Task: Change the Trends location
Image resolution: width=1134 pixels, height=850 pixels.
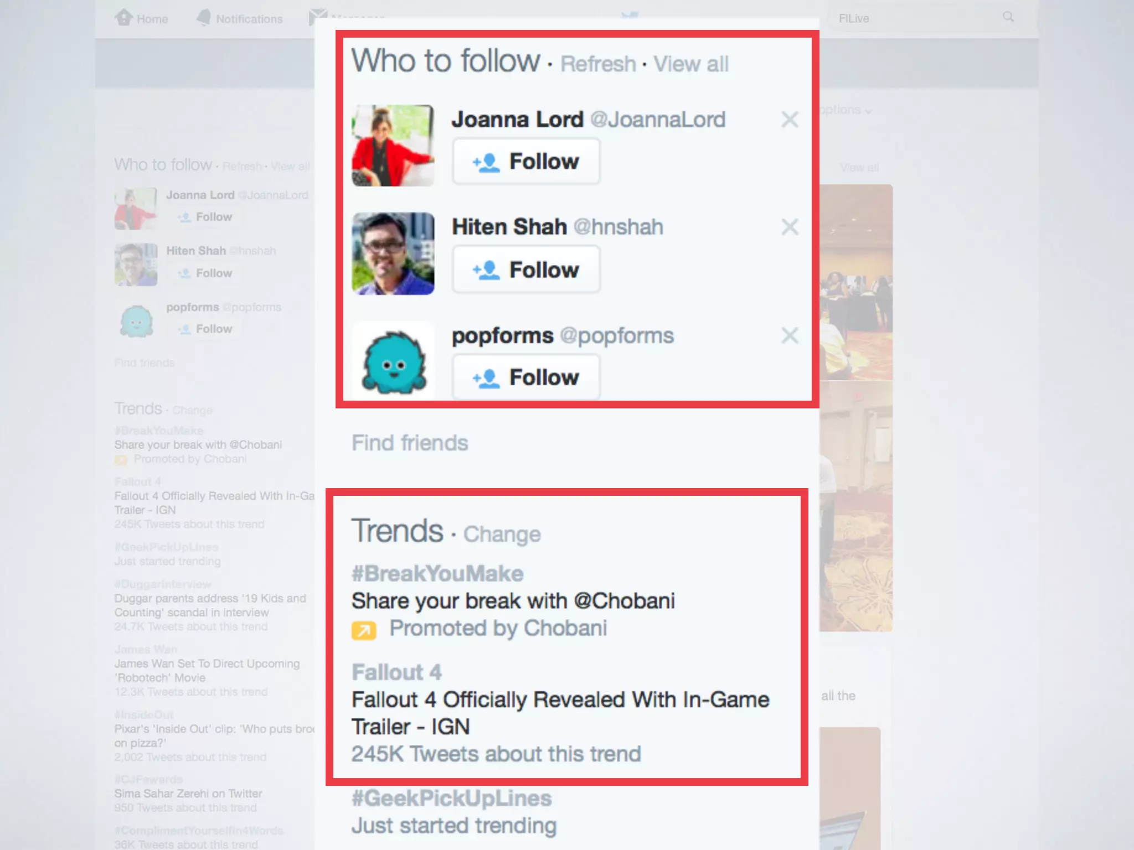Action: click(x=502, y=535)
